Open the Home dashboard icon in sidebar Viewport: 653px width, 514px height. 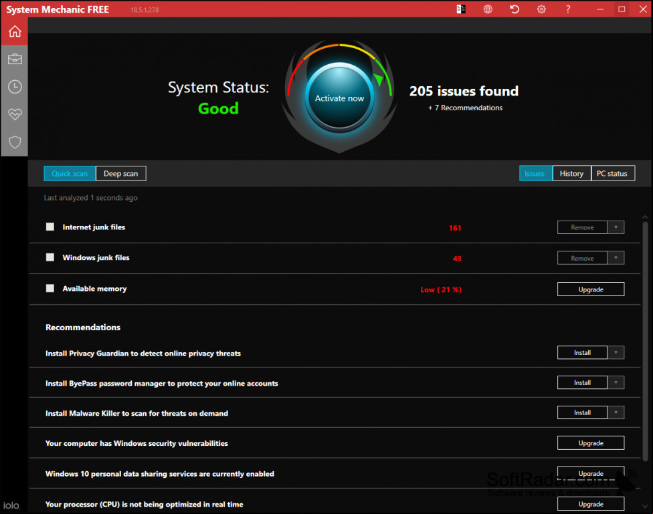pyautogui.click(x=15, y=31)
